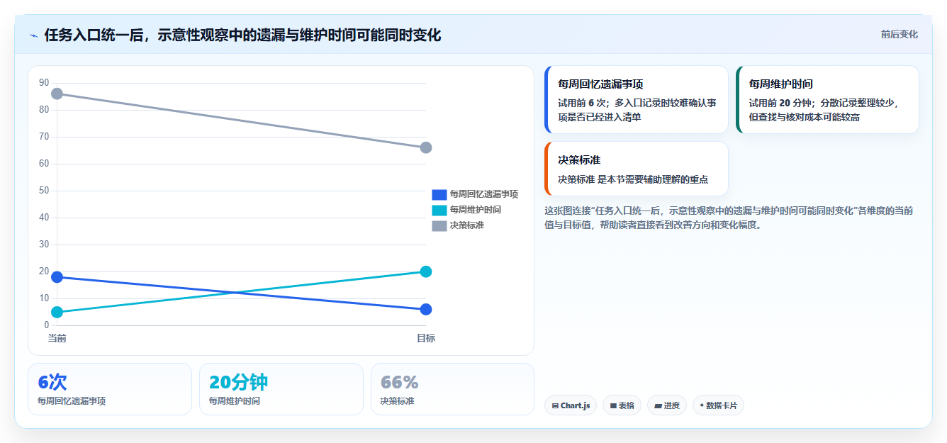Click the chart description paragraph text

click(x=729, y=218)
